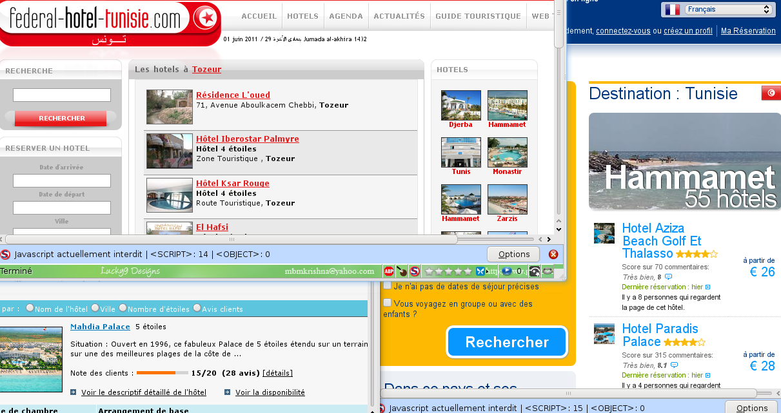Screen dimensions: 781x413
Task: Open the Ma Réservation link
Action: (748, 31)
